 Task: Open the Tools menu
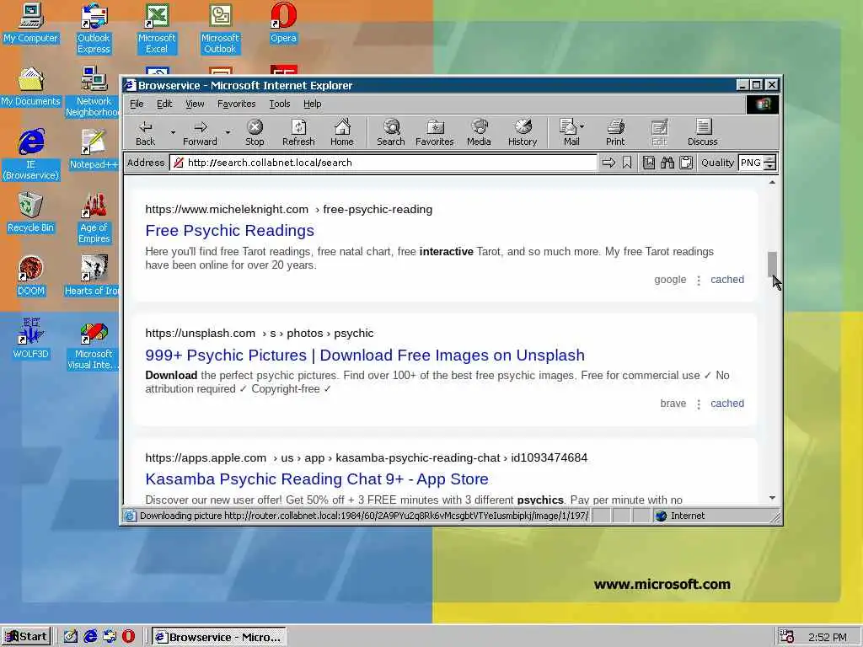click(x=280, y=104)
